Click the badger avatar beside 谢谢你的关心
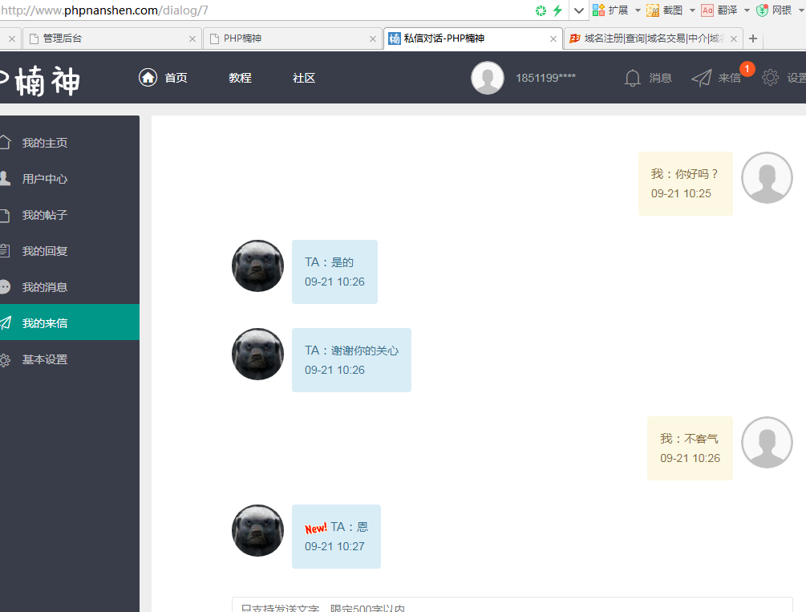The width and height of the screenshot is (806, 612). coord(257,355)
